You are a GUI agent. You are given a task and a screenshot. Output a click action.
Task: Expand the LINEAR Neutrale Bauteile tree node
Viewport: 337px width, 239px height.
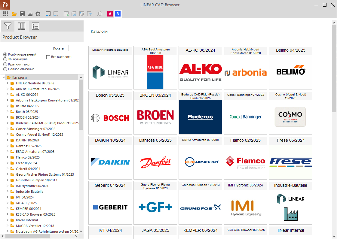pos(8,83)
